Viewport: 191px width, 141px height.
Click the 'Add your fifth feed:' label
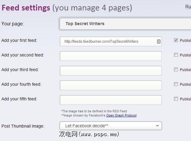point(19,99)
